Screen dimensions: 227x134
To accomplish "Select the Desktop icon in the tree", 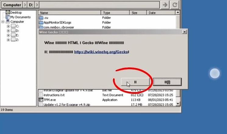I will [8, 12].
